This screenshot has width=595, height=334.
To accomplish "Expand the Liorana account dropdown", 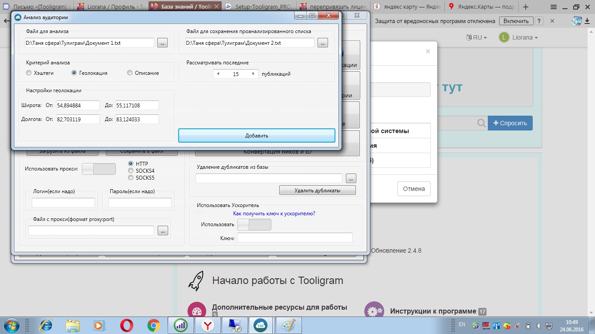I will click(x=525, y=37).
